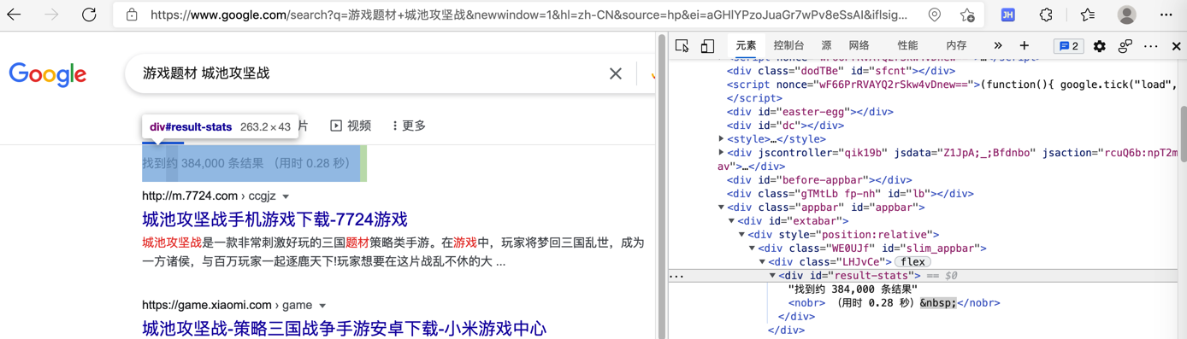Open 城池攻坚战-策略三国战争手游 小米游戏中心 result
The height and width of the screenshot is (339, 1187).
pyautogui.click(x=344, y=328)
